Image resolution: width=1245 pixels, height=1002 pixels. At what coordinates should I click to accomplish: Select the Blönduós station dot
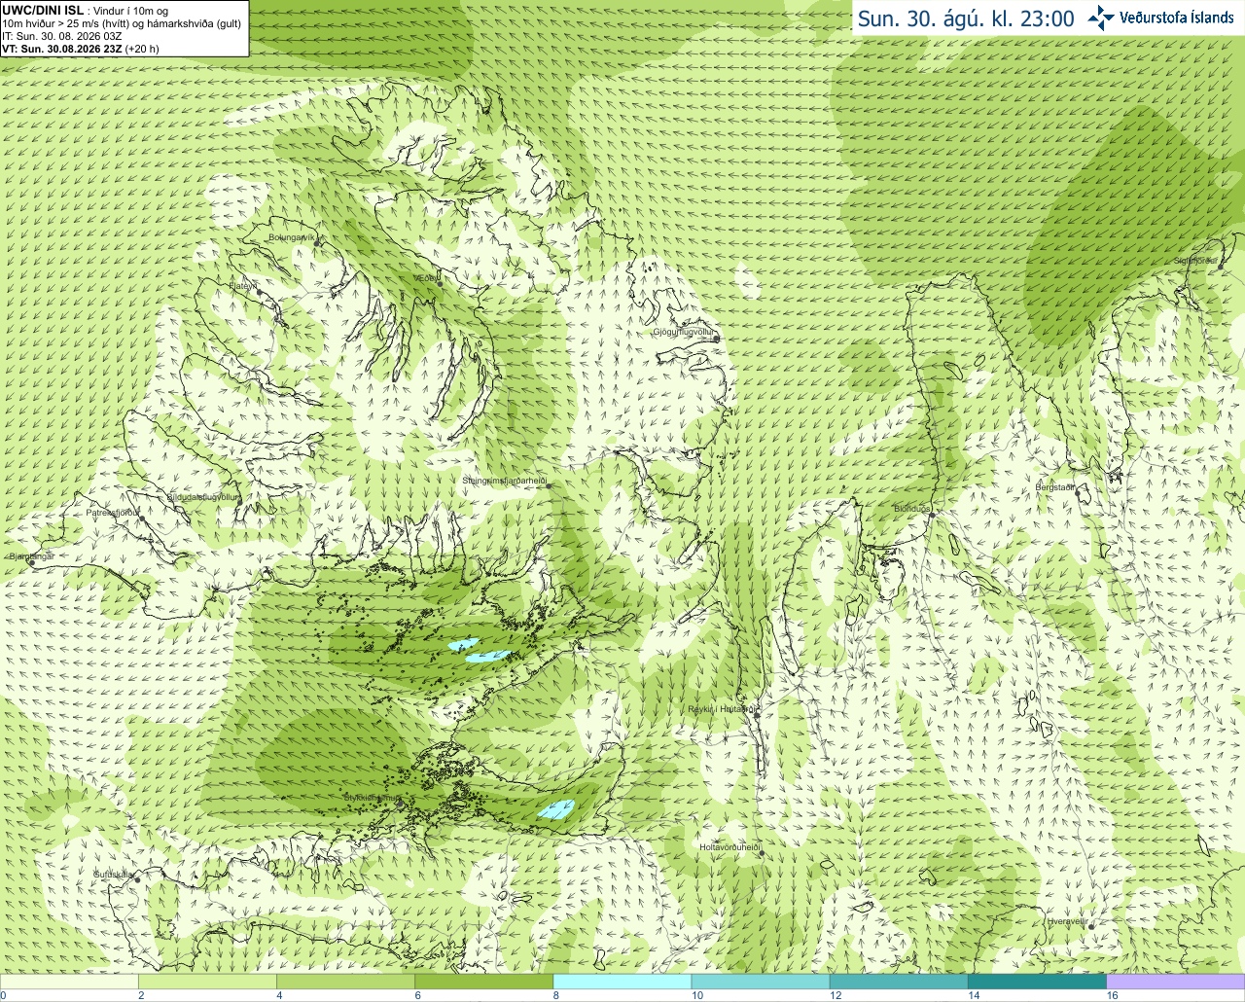[x=930, y=515]
